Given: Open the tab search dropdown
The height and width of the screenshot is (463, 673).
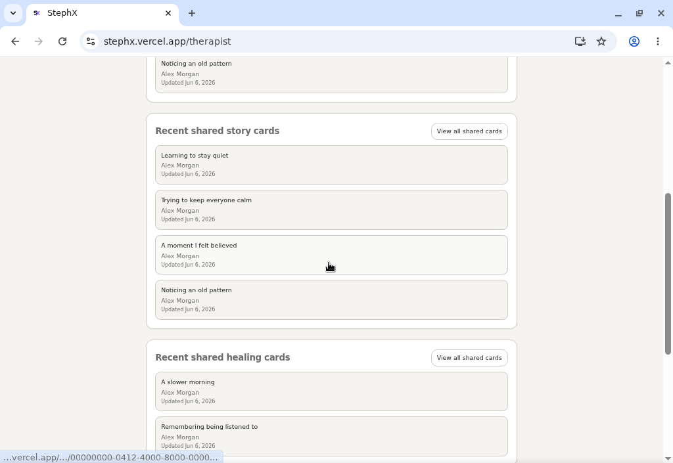Looking at the screenshot, I should tap(13, 13).
